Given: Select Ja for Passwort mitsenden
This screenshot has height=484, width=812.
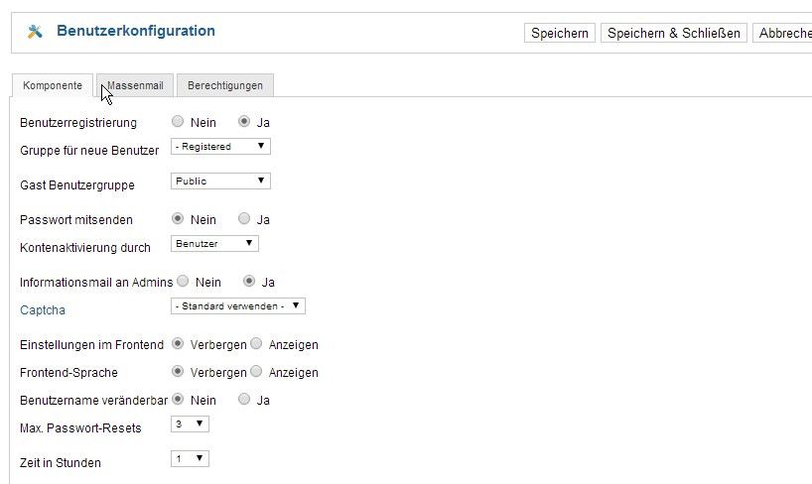Looking at the screenshot, I should click(x=244, y=218).
